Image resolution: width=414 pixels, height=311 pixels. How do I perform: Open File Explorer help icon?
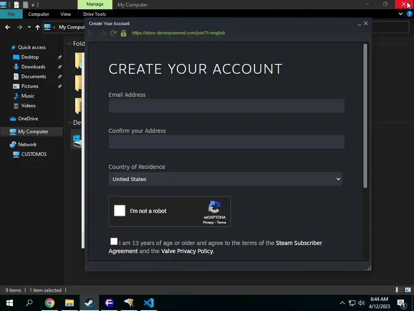[x=409, y=14]
